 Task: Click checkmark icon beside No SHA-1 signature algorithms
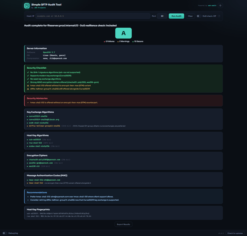tap(28, 72)
